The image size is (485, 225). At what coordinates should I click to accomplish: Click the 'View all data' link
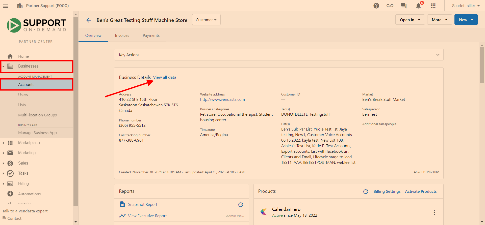coord(165,77)
